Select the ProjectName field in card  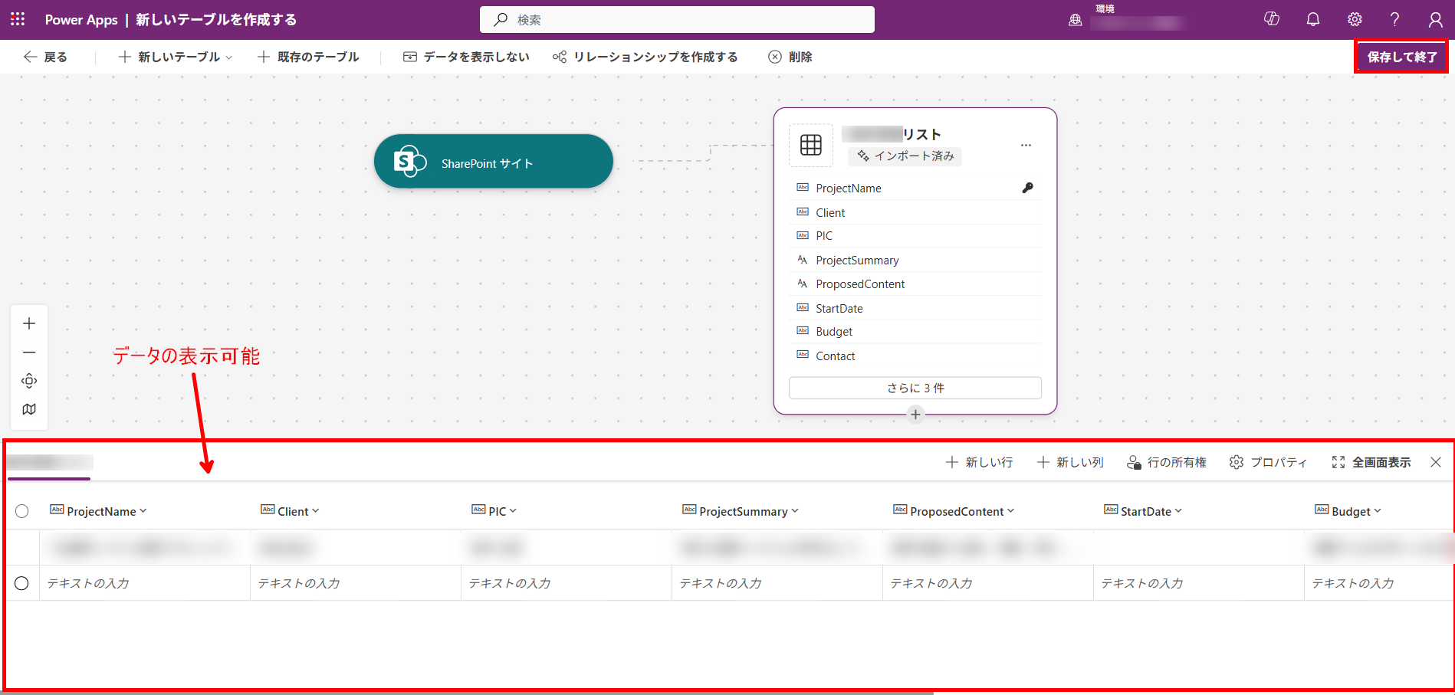pos(915,188)
